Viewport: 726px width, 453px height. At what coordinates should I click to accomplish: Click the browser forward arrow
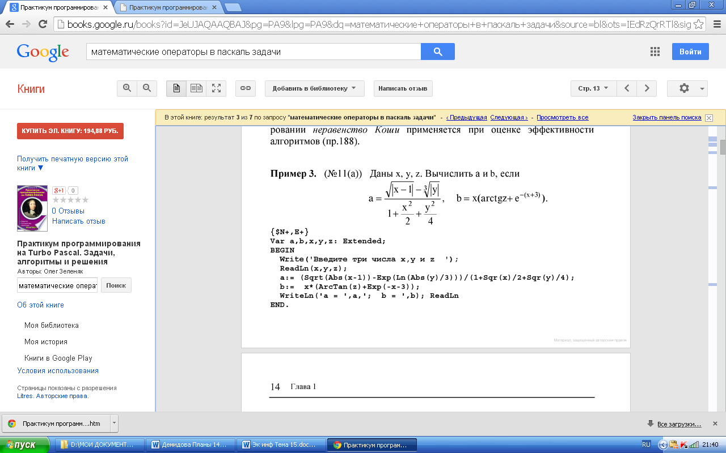click(x=26, y=24)
